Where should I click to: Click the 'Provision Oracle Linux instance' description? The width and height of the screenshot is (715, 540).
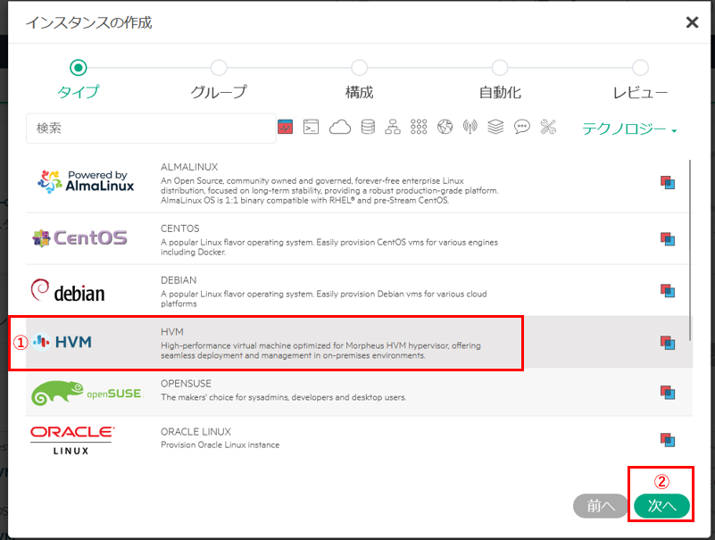click(220, 444)
